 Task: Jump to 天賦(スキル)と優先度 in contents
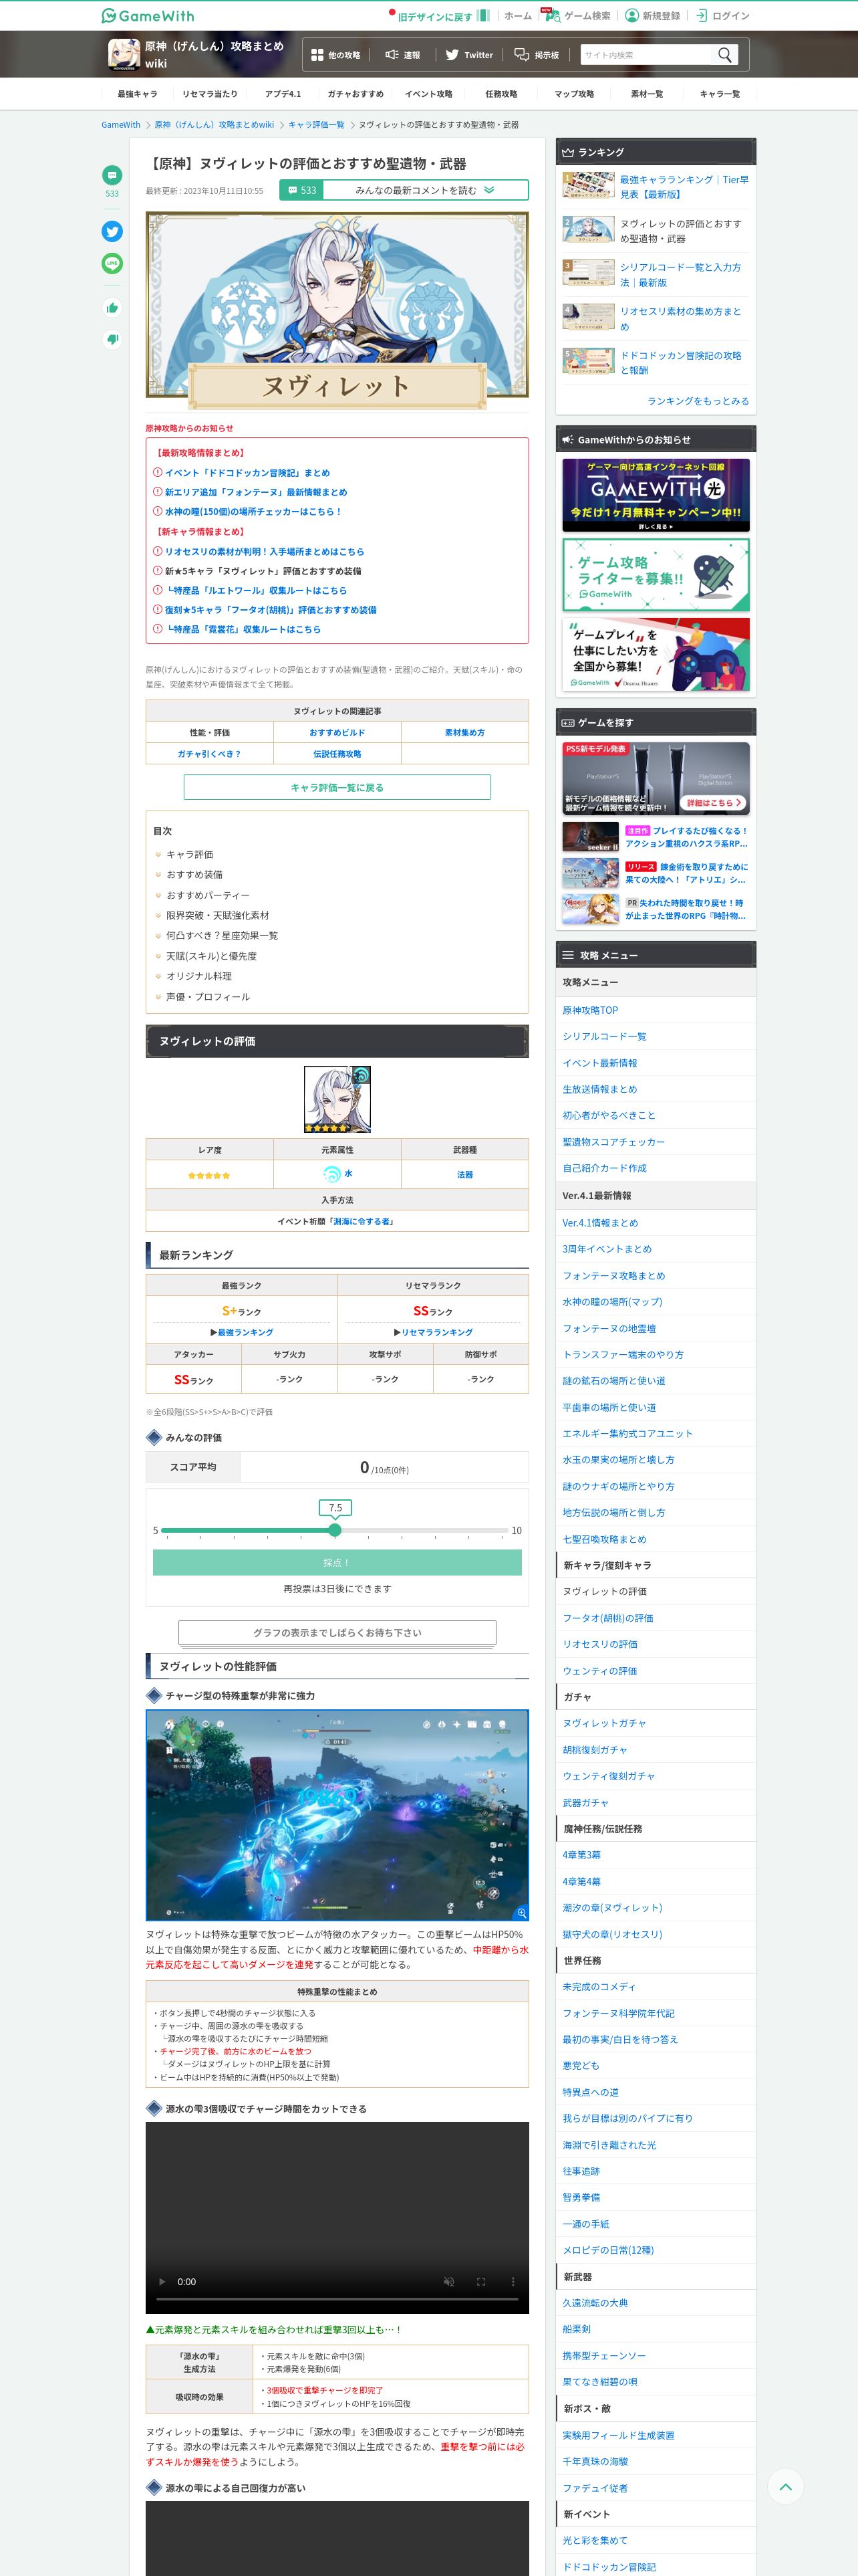coord(212,957)
